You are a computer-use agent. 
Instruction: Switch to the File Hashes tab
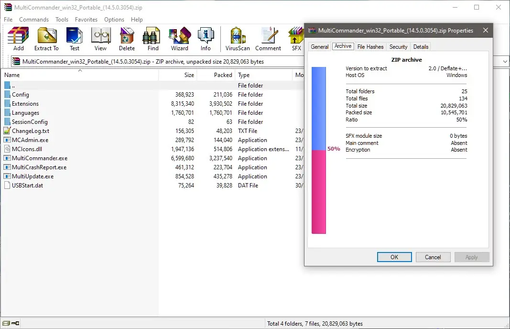370,46
